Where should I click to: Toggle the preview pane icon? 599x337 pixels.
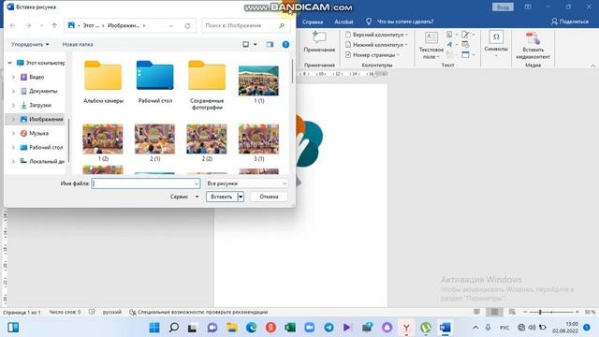click(270, 44)
